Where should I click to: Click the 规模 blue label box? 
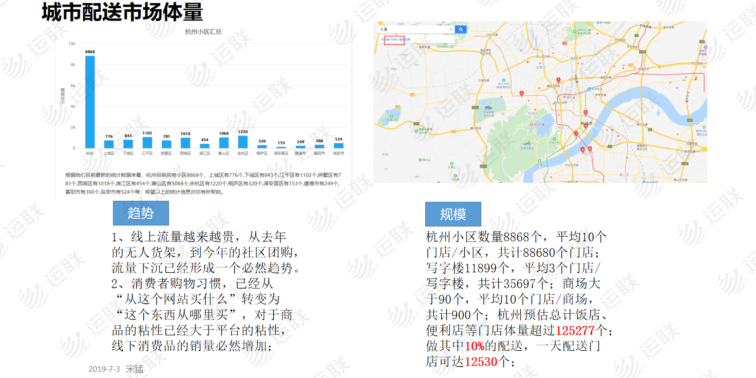pyautogui.click(x=453, y=214)
